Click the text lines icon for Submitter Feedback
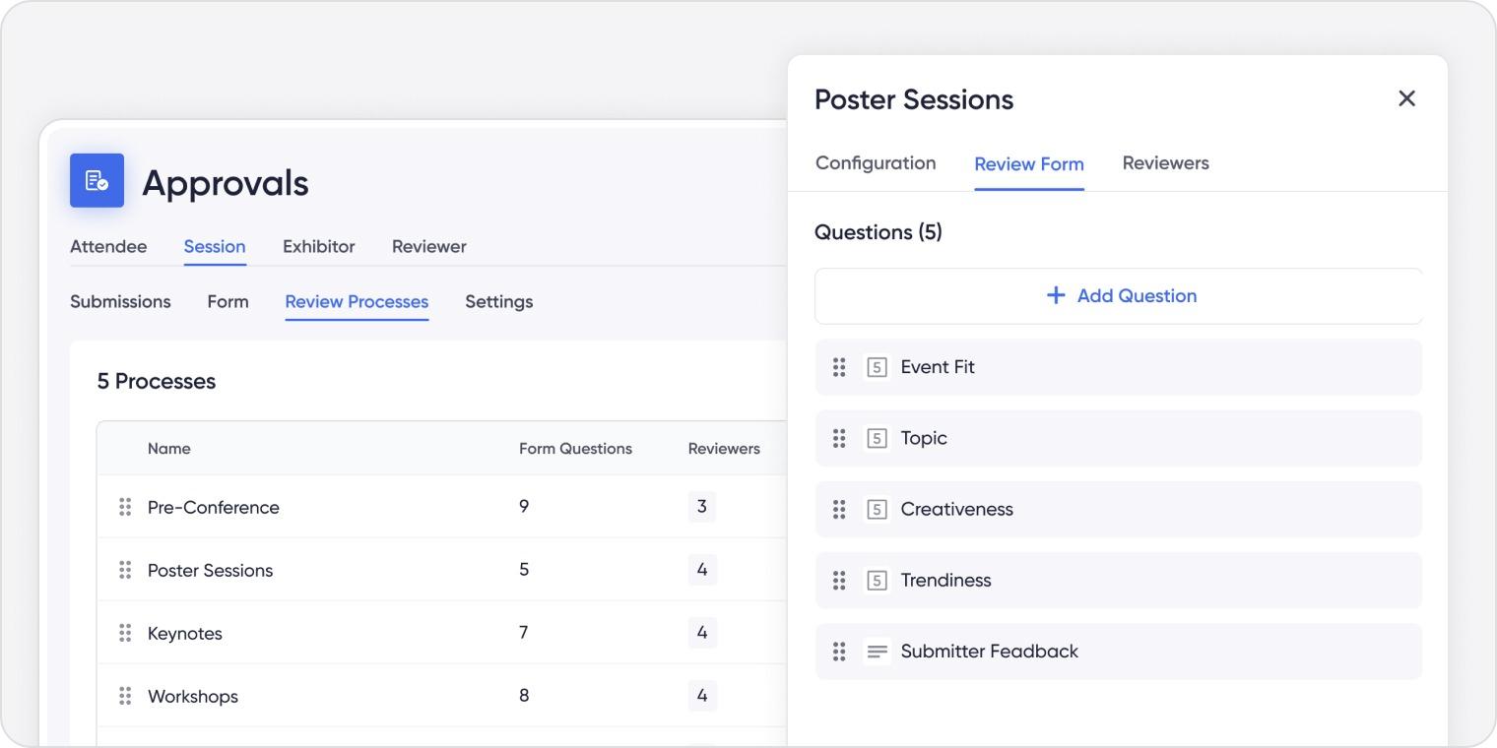1497x748 pixels. tap(877, 652)
